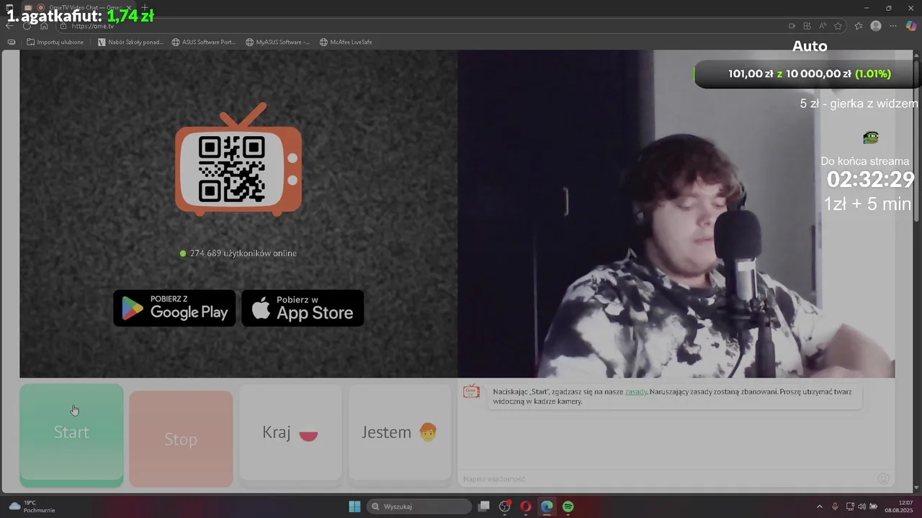Viewport: 922px width, 518px height.
Task: Click the App Store download badge
Action: click(x=303, y=308)
